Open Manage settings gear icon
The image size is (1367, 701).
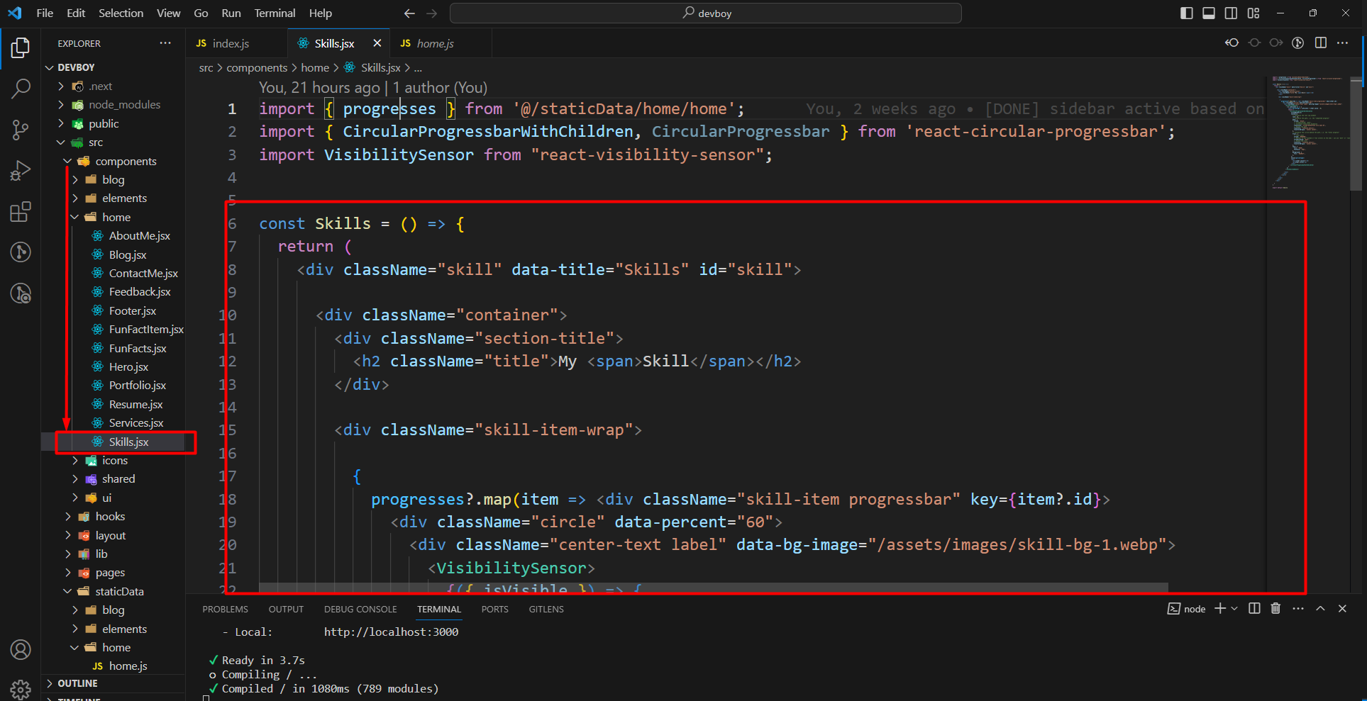(x=21, y=688)
